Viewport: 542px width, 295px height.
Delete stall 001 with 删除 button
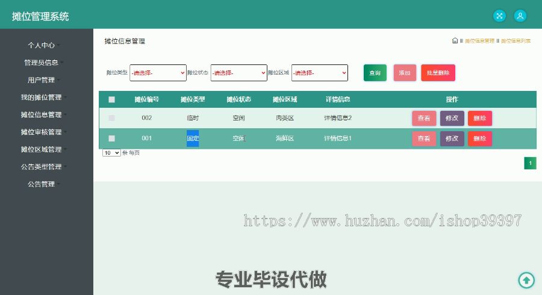pyautogui.click(x=480, y=138)
